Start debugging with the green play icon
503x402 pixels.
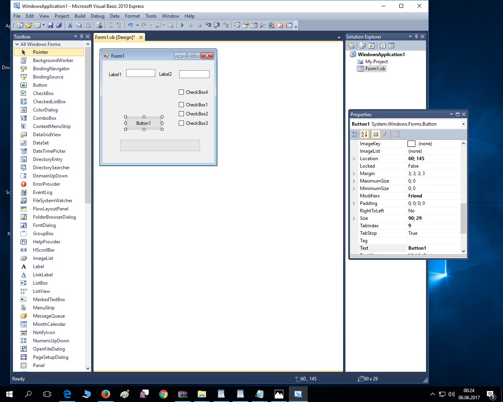click(182, 25)
